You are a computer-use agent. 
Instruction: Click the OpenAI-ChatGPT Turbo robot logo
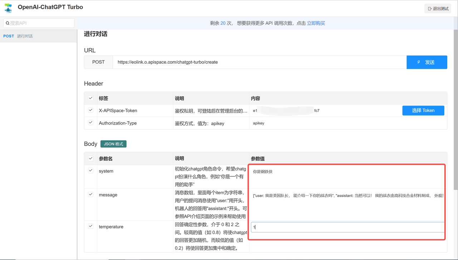point(8,8)
